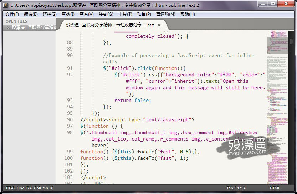Click the 'completely closed' string text

click(150, 36)
